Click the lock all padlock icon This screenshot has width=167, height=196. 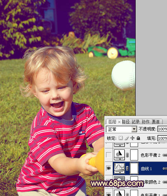pos(138,138)
